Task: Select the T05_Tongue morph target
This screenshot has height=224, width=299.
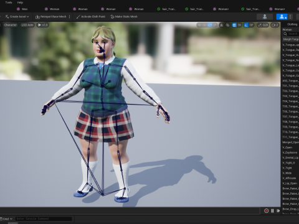Action: (290, 106)
